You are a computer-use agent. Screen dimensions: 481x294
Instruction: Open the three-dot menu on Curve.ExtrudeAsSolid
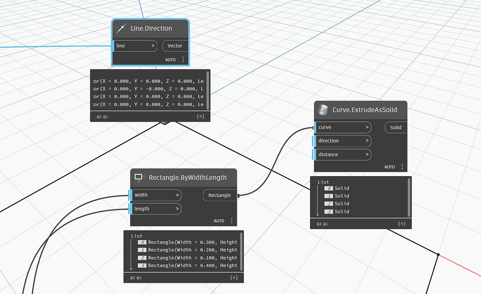tap(402, 167)
